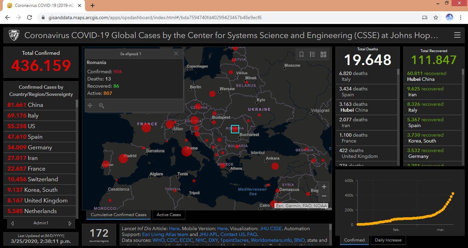Switch to Active Cases tab

click(x=169, y=215)
